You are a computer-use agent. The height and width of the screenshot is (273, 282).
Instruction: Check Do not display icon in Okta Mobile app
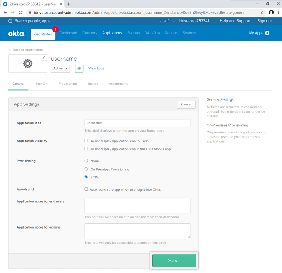point(86,148)
